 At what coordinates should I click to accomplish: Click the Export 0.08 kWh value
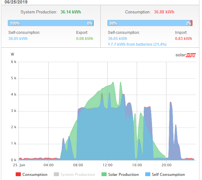point(85,39)
